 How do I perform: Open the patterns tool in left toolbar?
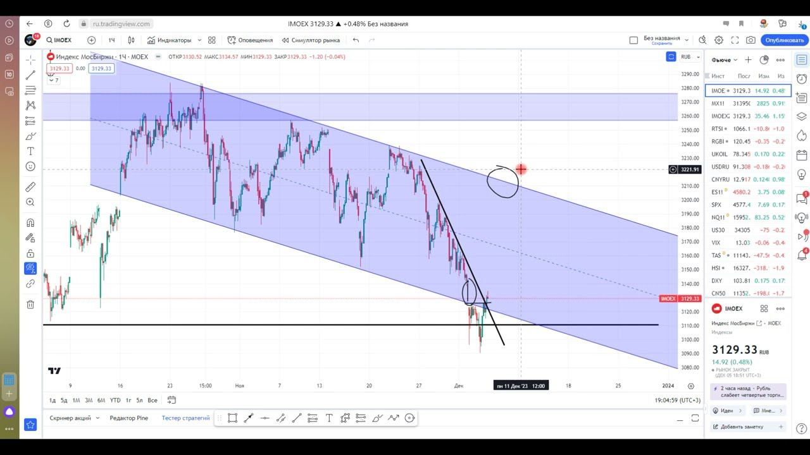30,106
